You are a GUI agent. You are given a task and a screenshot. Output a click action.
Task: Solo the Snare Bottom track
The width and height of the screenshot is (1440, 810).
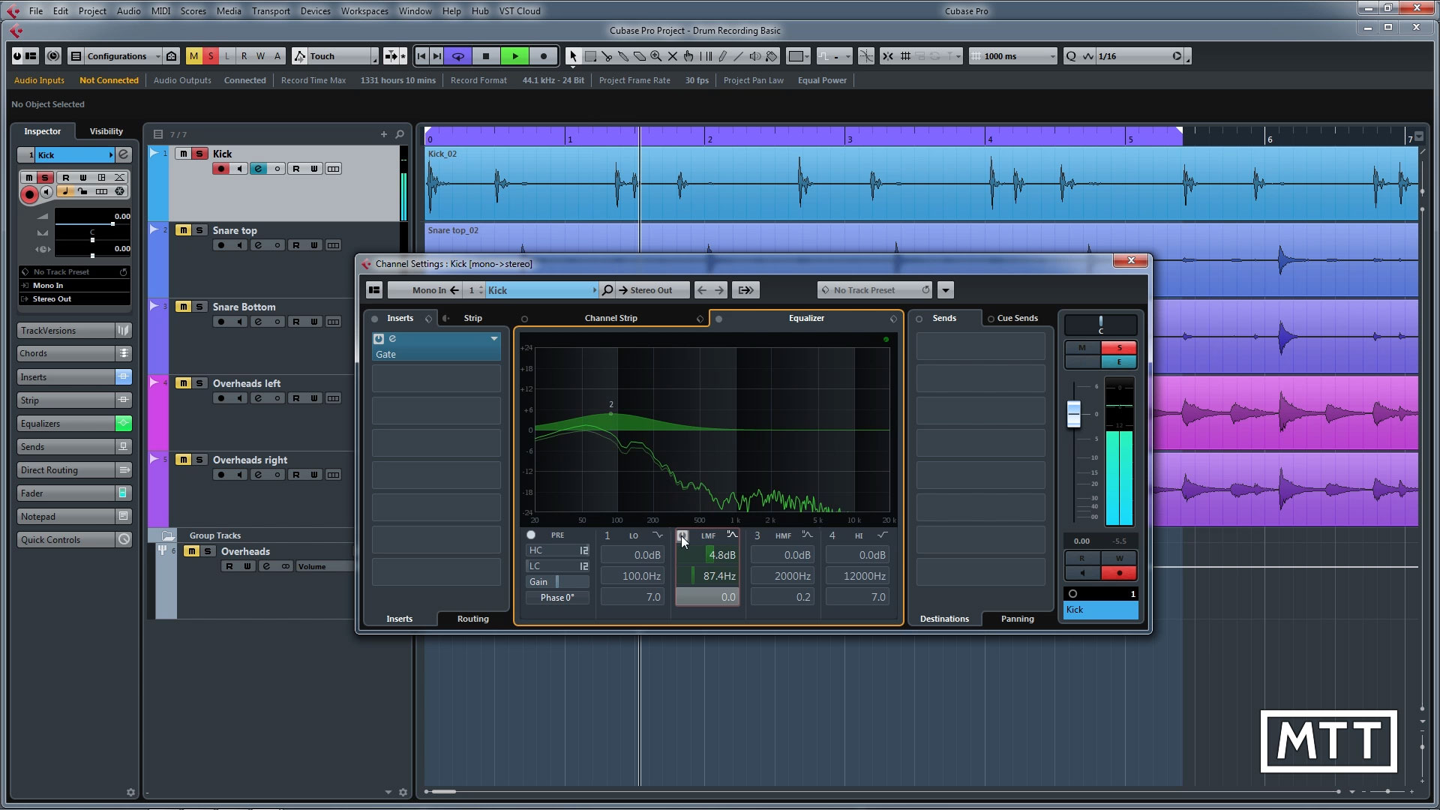click(200, 307)
